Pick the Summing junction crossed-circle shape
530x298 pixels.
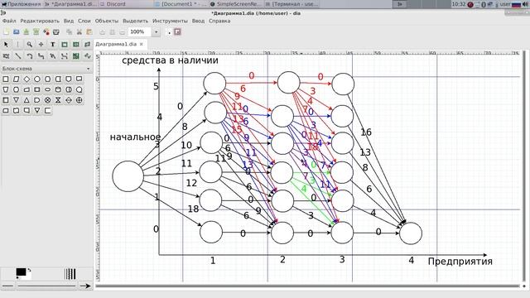click(x=48, y=100)
